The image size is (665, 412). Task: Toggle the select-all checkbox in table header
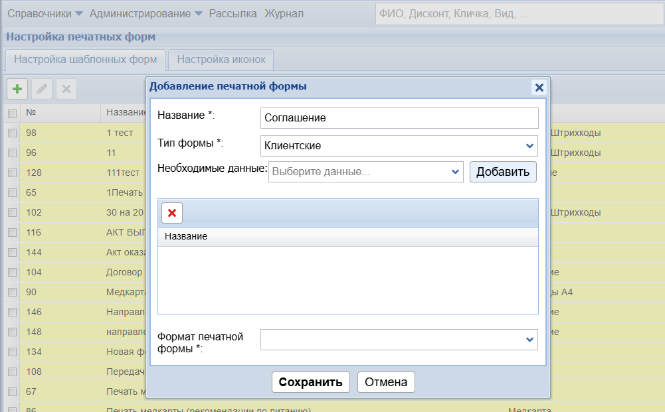(12, 113)
